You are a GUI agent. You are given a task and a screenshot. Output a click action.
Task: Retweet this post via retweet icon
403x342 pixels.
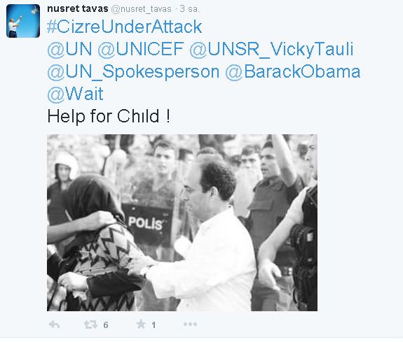pyautogui.click(x=90, y=325)
